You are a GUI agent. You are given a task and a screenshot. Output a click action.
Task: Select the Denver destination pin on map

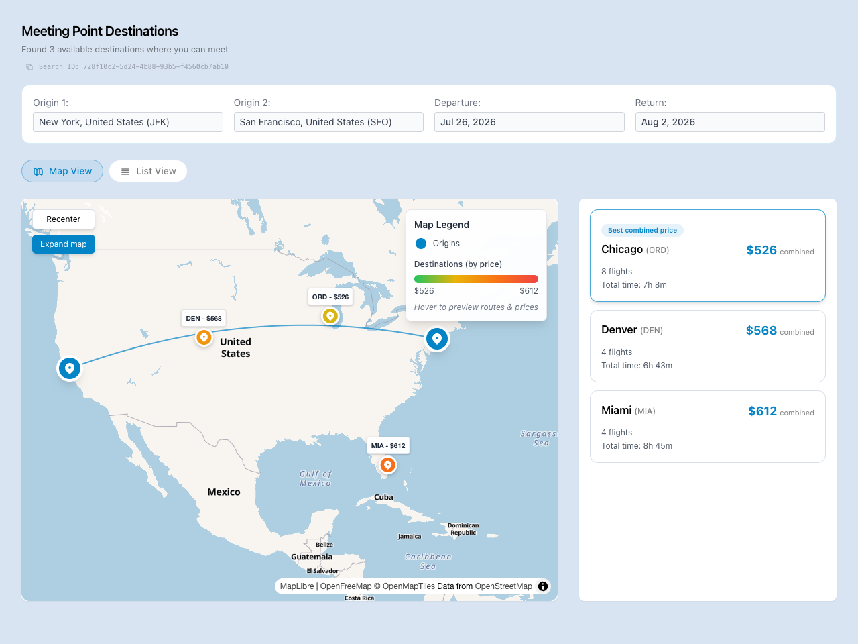point(204,337)
